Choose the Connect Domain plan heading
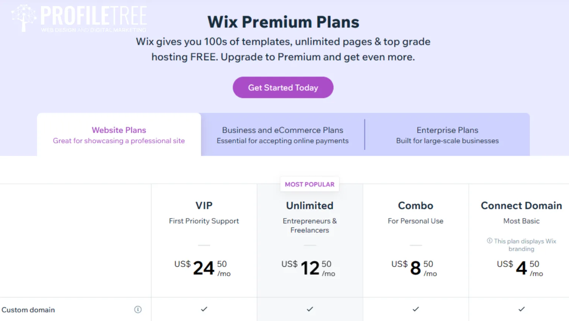The image size is (569, 321). (x=521, y=205)
